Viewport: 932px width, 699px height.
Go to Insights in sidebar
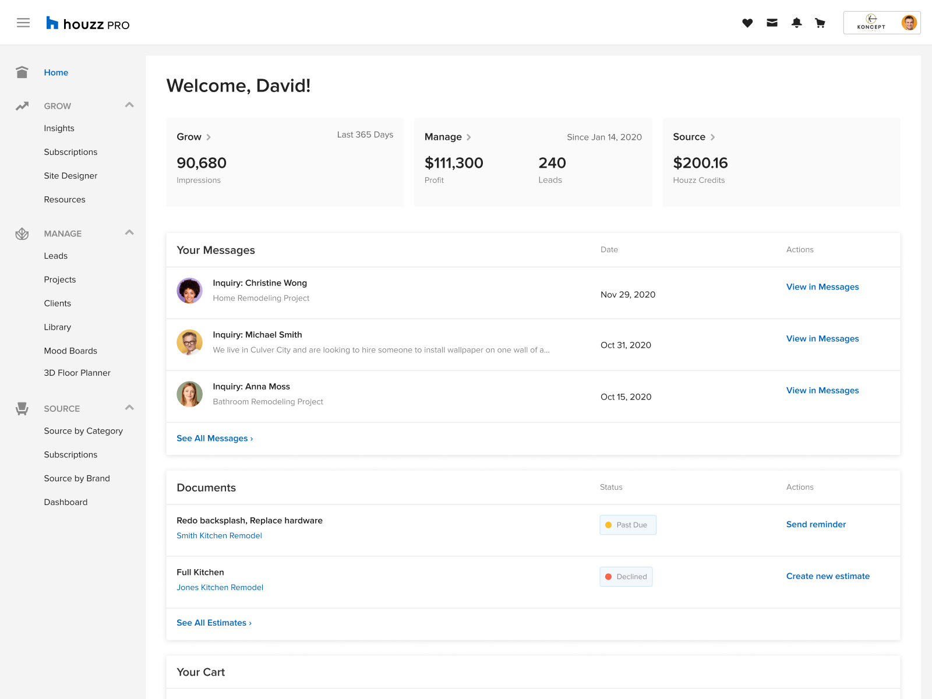[x=59, y=128]
